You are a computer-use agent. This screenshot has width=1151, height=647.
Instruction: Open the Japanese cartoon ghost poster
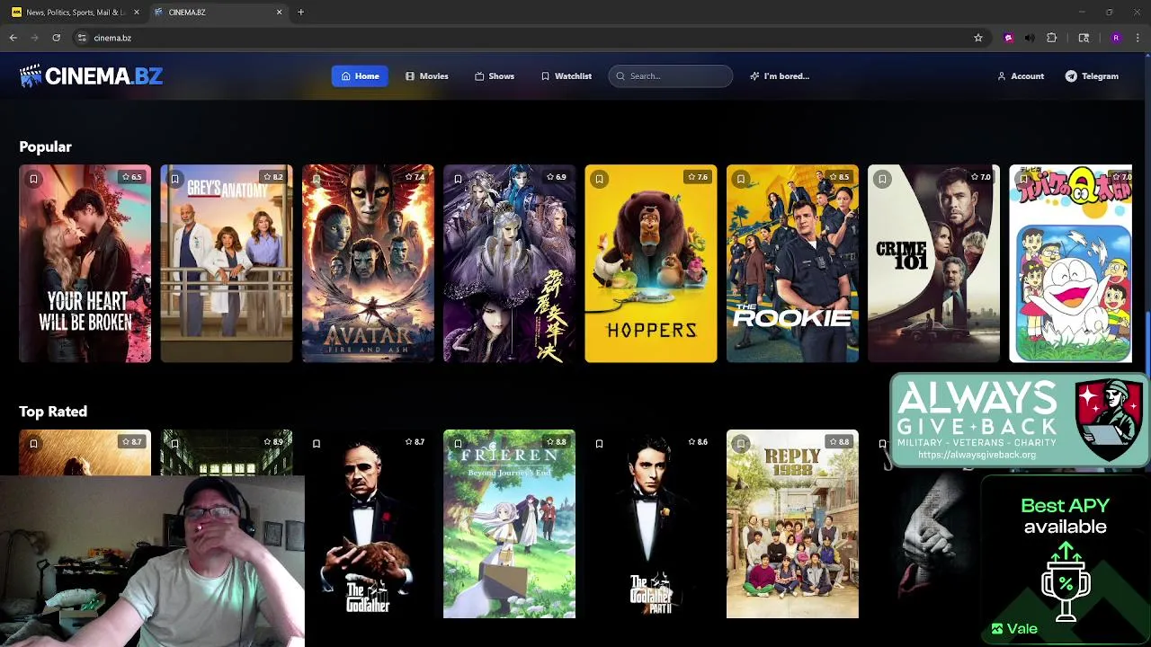tap(1070, 263)
